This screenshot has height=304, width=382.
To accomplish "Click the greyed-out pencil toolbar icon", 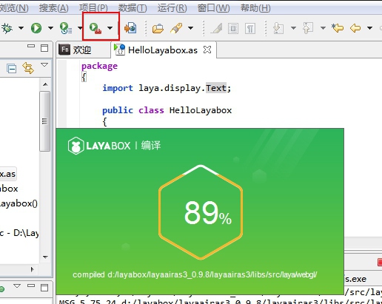I will pos(216,28).
